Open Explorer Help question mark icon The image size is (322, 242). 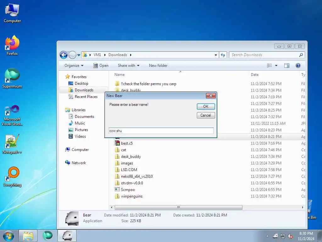click(x=298, y=66)
